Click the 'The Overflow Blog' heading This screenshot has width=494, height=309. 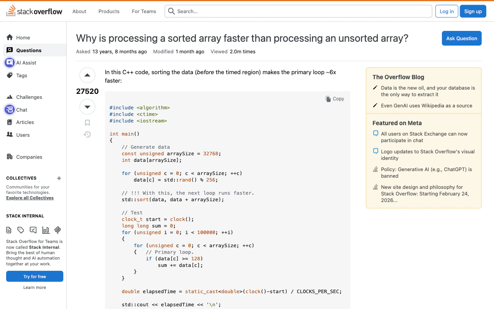pos(398,77)
